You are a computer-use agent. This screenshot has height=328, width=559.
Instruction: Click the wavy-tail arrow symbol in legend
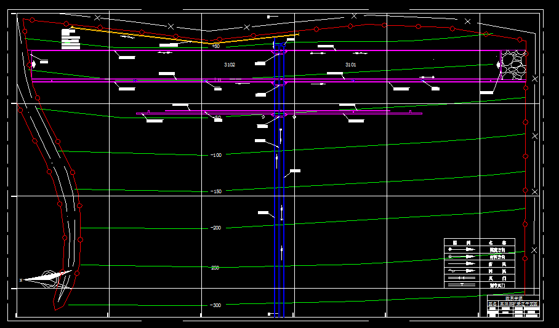coord(462,271)
